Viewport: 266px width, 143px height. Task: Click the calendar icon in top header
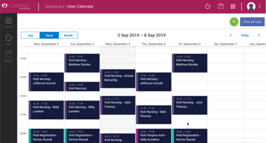coord(221,6)
